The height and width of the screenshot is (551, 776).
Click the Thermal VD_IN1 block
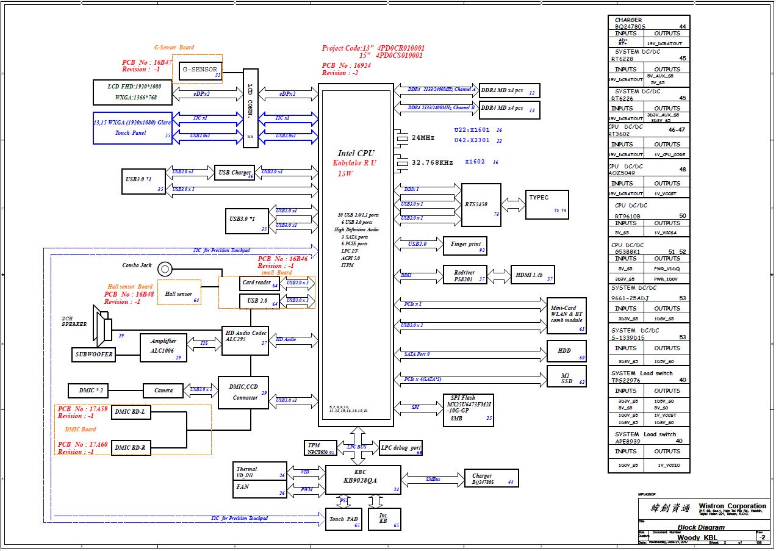coord(260,472)
